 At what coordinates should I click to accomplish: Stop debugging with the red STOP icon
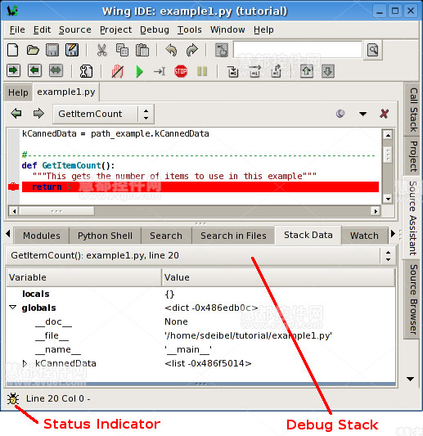[x=181, y=71]
